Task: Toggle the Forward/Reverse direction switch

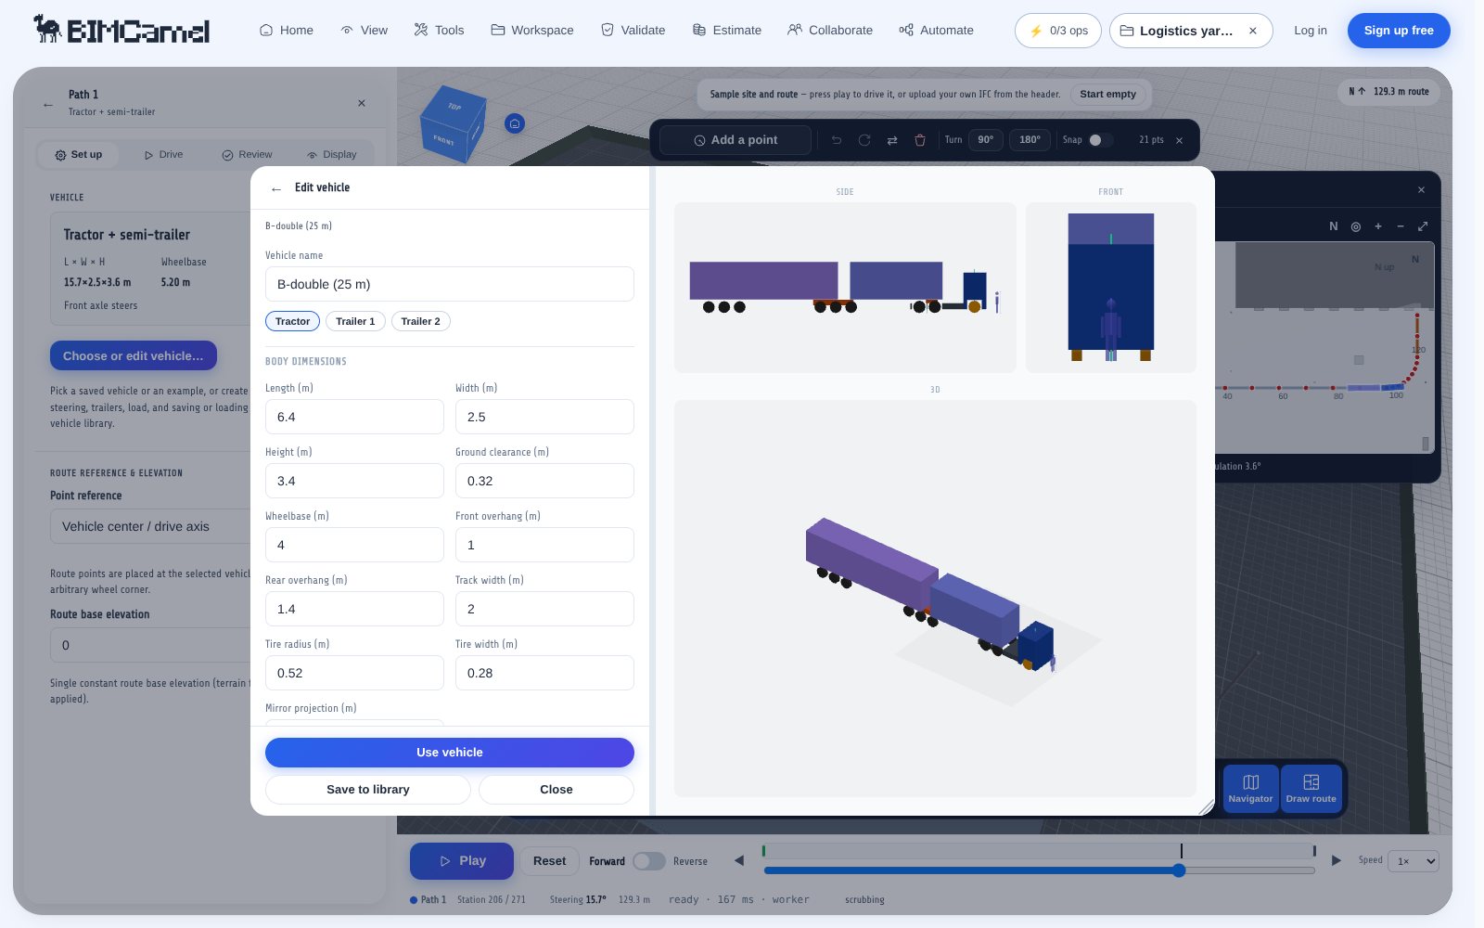Action: (649, 861)
